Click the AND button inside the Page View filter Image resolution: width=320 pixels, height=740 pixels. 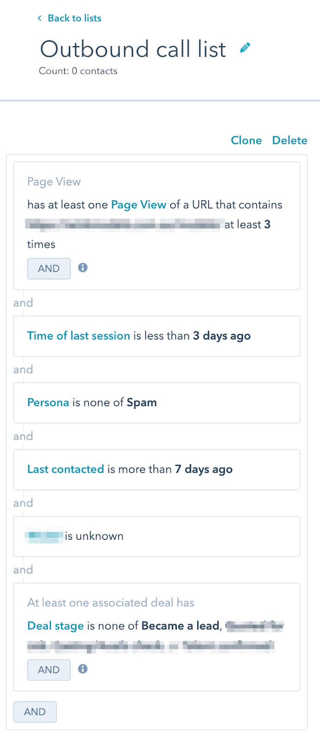[48, 268]
